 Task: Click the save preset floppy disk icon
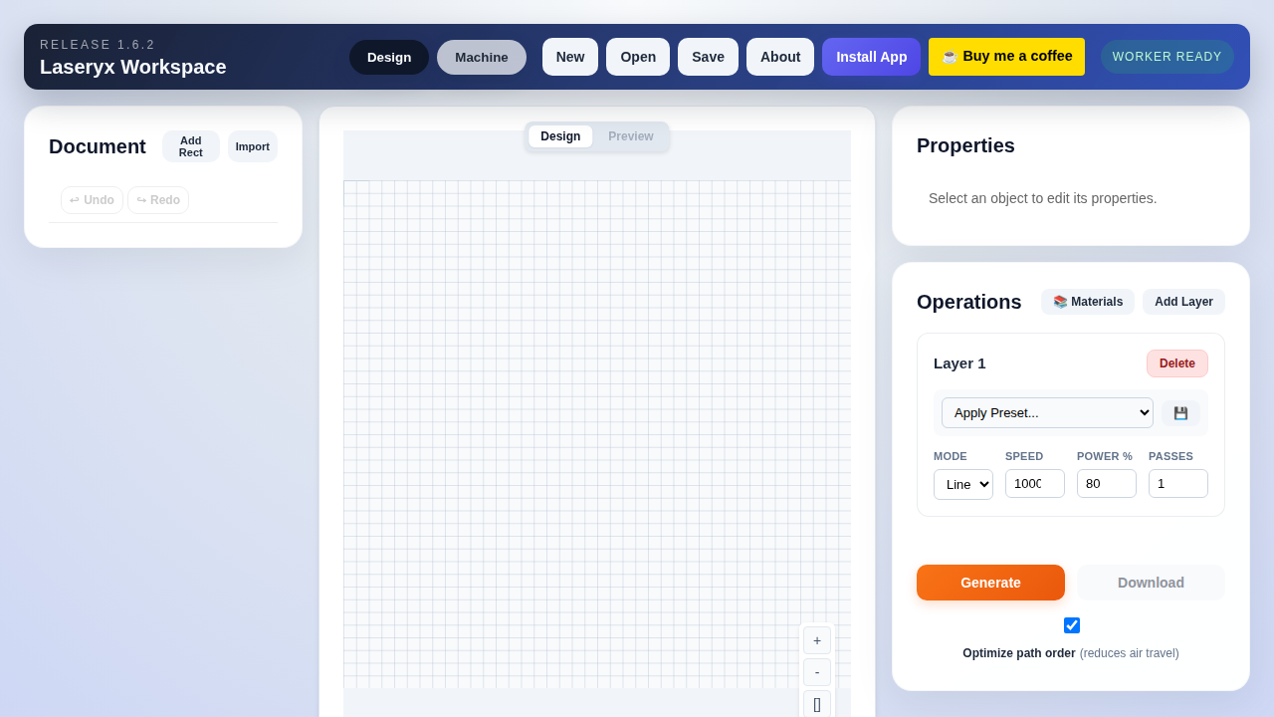tap(1180, 413)
